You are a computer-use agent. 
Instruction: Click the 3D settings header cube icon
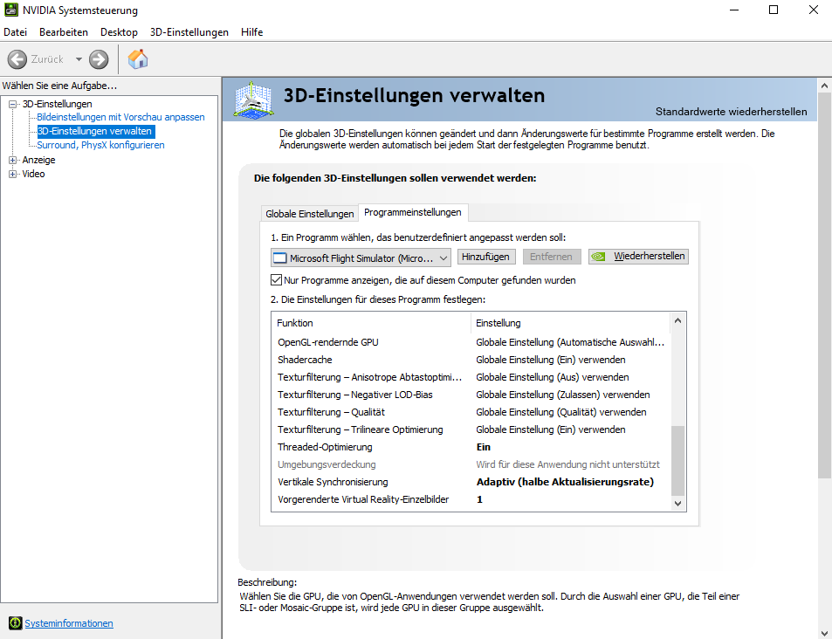pos(253,100)
